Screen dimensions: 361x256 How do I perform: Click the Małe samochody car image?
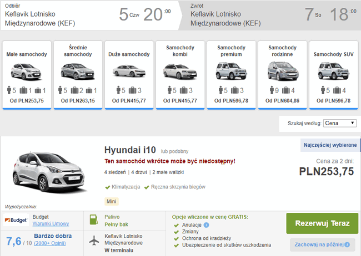pyautogui.click(x=27, y=71)
